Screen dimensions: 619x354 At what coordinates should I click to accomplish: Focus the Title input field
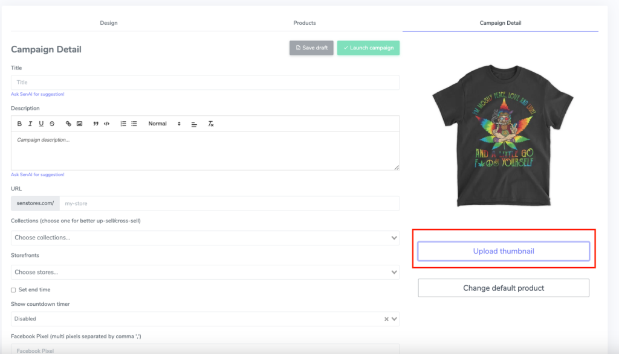pyautogui.click(x=205, y=82)
